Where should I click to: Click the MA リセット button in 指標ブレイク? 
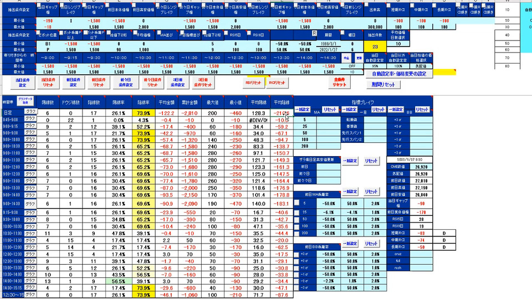click(x=329, y=110)
